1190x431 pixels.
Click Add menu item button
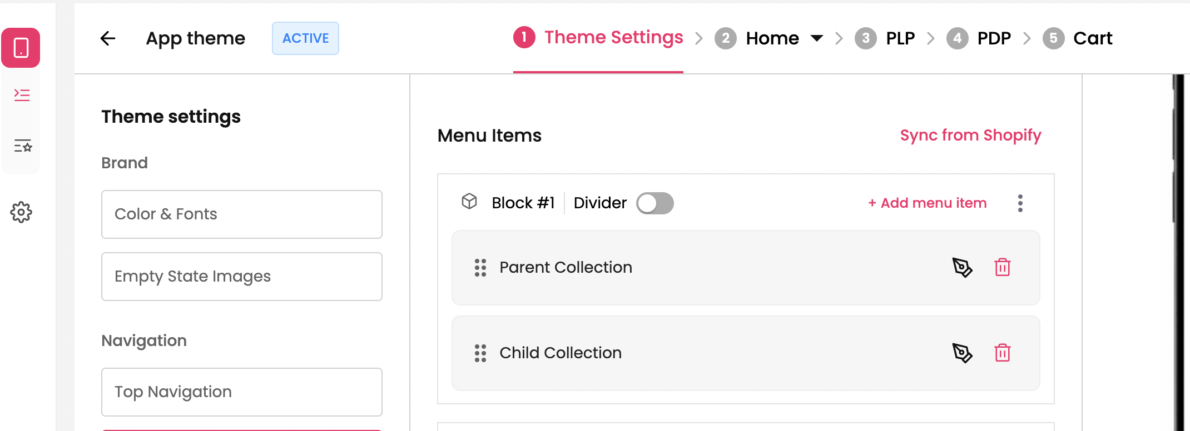(x=928, y=203)
